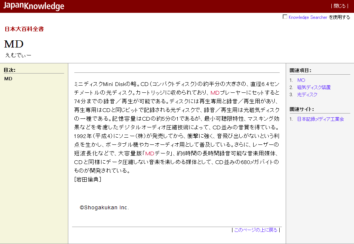Click the article heading MD
The height and width of the screenshot is (244, 354).
tap(14, 44)
